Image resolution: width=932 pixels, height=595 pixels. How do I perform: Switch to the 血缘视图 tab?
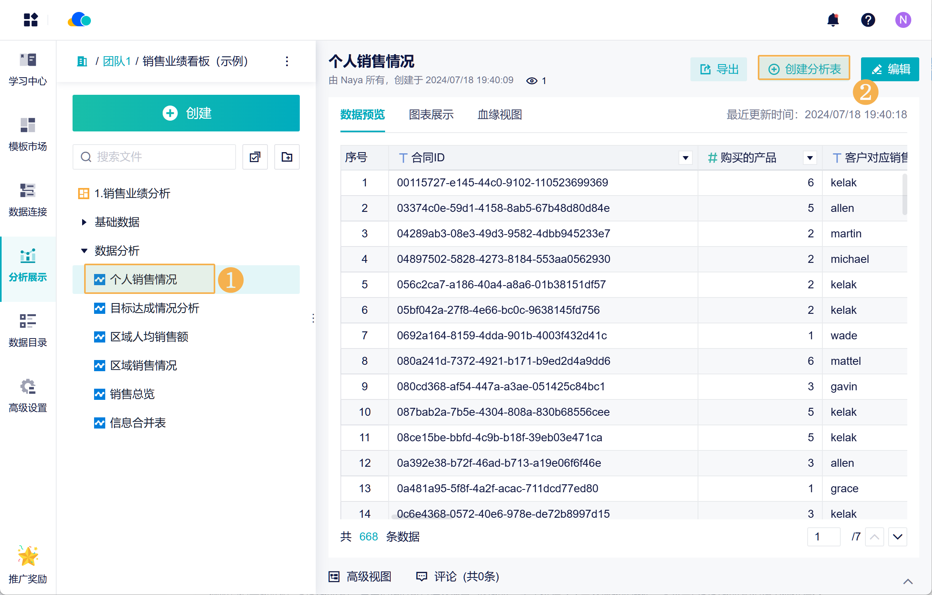[499, 115]
